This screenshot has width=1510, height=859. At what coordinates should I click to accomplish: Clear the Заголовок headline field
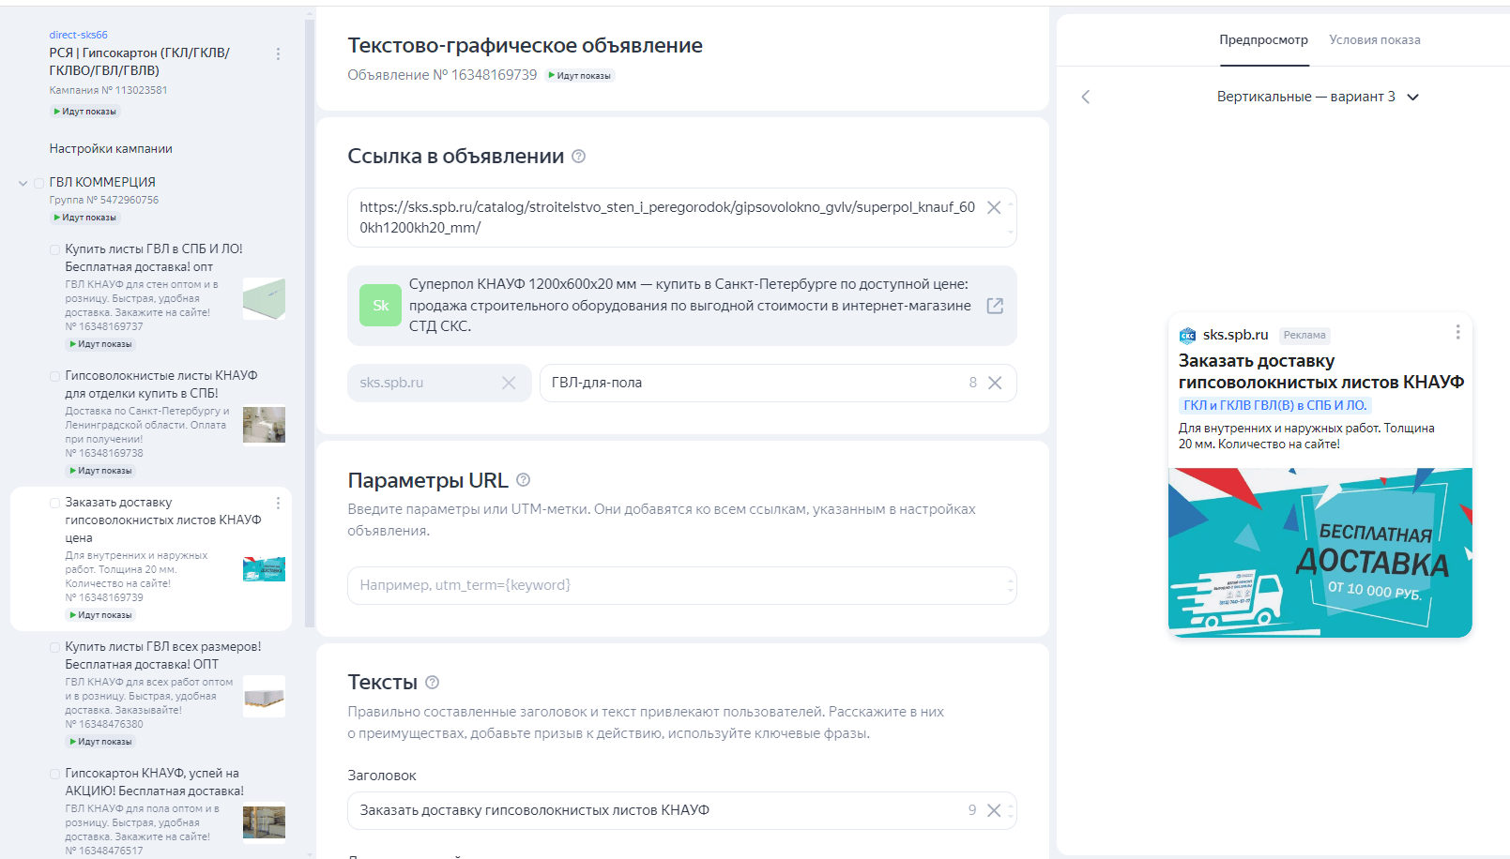[x=994, y=810]
